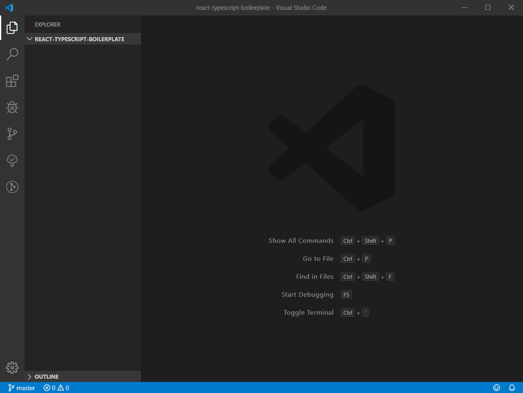Open the Search view icon

pyautogui.click(x=12, y=54)
